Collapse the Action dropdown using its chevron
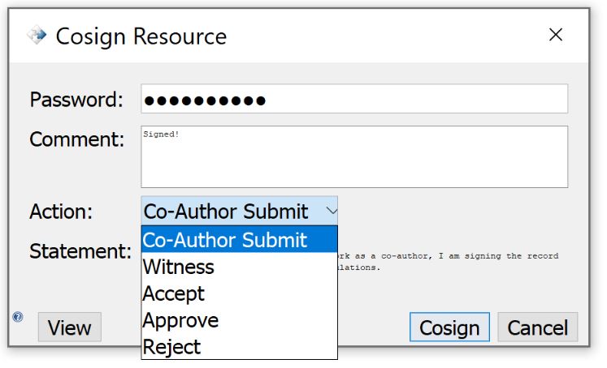 click(x=330, y=212)
